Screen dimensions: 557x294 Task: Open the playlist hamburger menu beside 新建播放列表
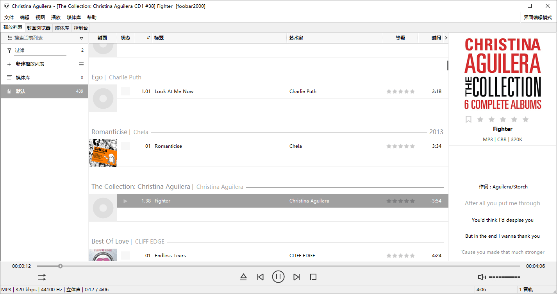point(81,64)
